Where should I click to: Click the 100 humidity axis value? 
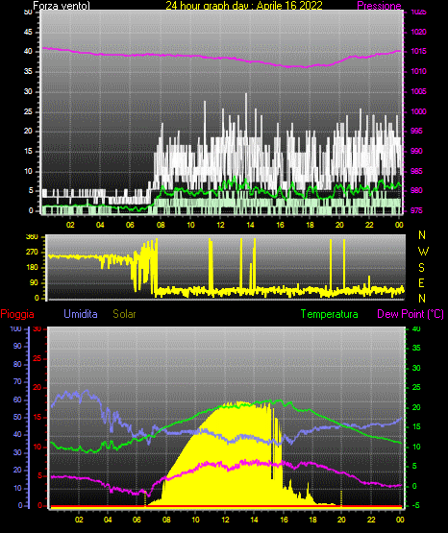15,328
